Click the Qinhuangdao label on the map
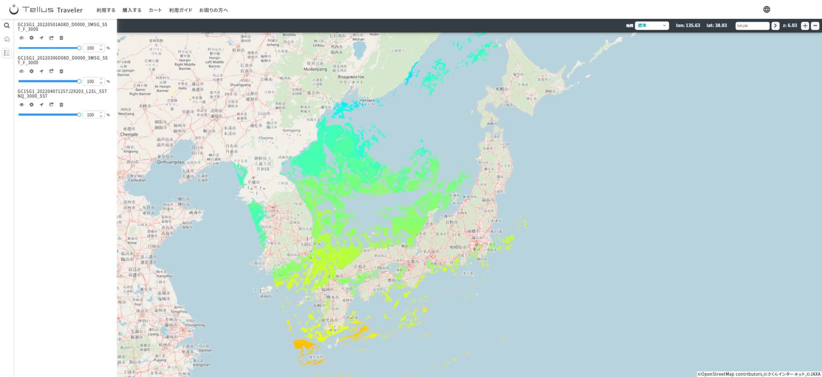 tap(170, 162)
